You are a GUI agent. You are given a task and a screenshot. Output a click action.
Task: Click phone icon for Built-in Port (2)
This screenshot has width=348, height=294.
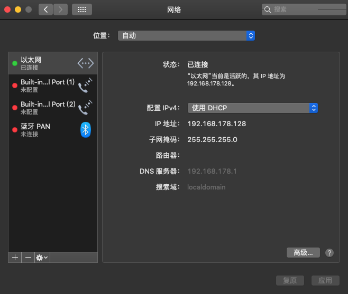coord(85,108)
